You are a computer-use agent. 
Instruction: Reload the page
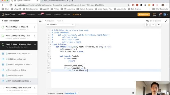[x=11, y=5]
